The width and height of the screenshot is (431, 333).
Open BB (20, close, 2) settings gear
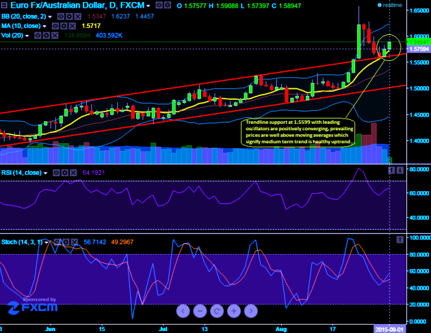point(69,16)
